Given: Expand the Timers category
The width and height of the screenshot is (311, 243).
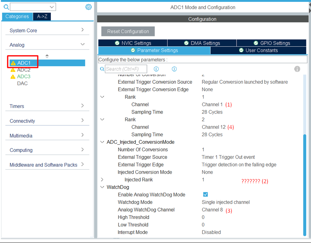Looking at the screenshot, I should tap(82, 106).
